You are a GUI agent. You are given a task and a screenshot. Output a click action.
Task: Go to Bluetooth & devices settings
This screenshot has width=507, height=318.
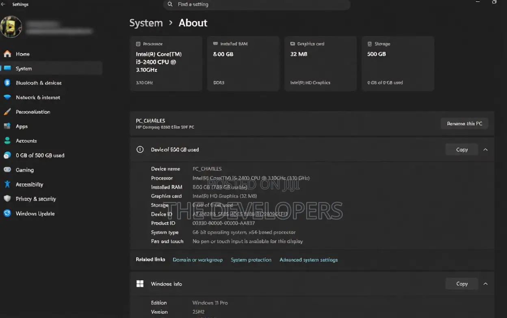[x=51, y=83]
